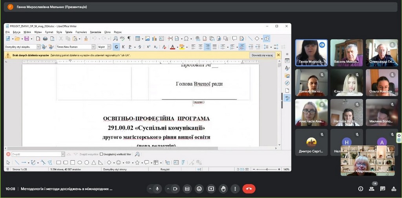
Task: Apply center text alignment
Action: [200, 47]
